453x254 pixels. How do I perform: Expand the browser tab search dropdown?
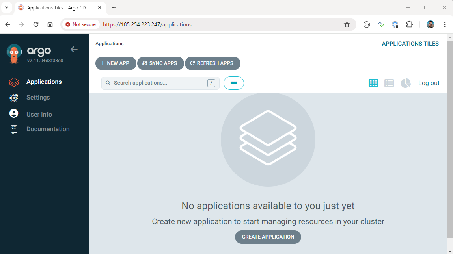tap(7, 7)
